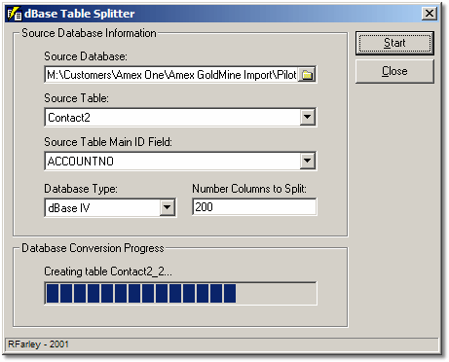The width and height of the screenshot is (449, 362).
Task: Open the Source Table Main ID Field dropdown arrow
Action: (307, 161)
